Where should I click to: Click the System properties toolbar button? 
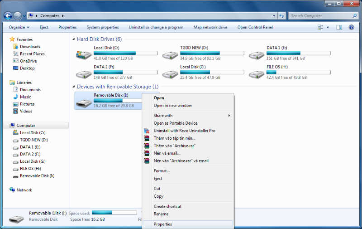click(x=103, y=27)
